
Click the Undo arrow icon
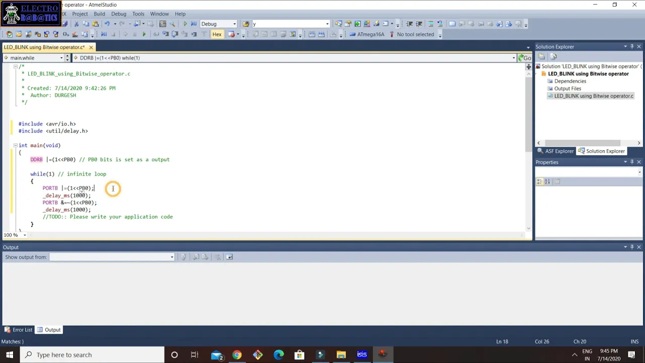[107, 24]
